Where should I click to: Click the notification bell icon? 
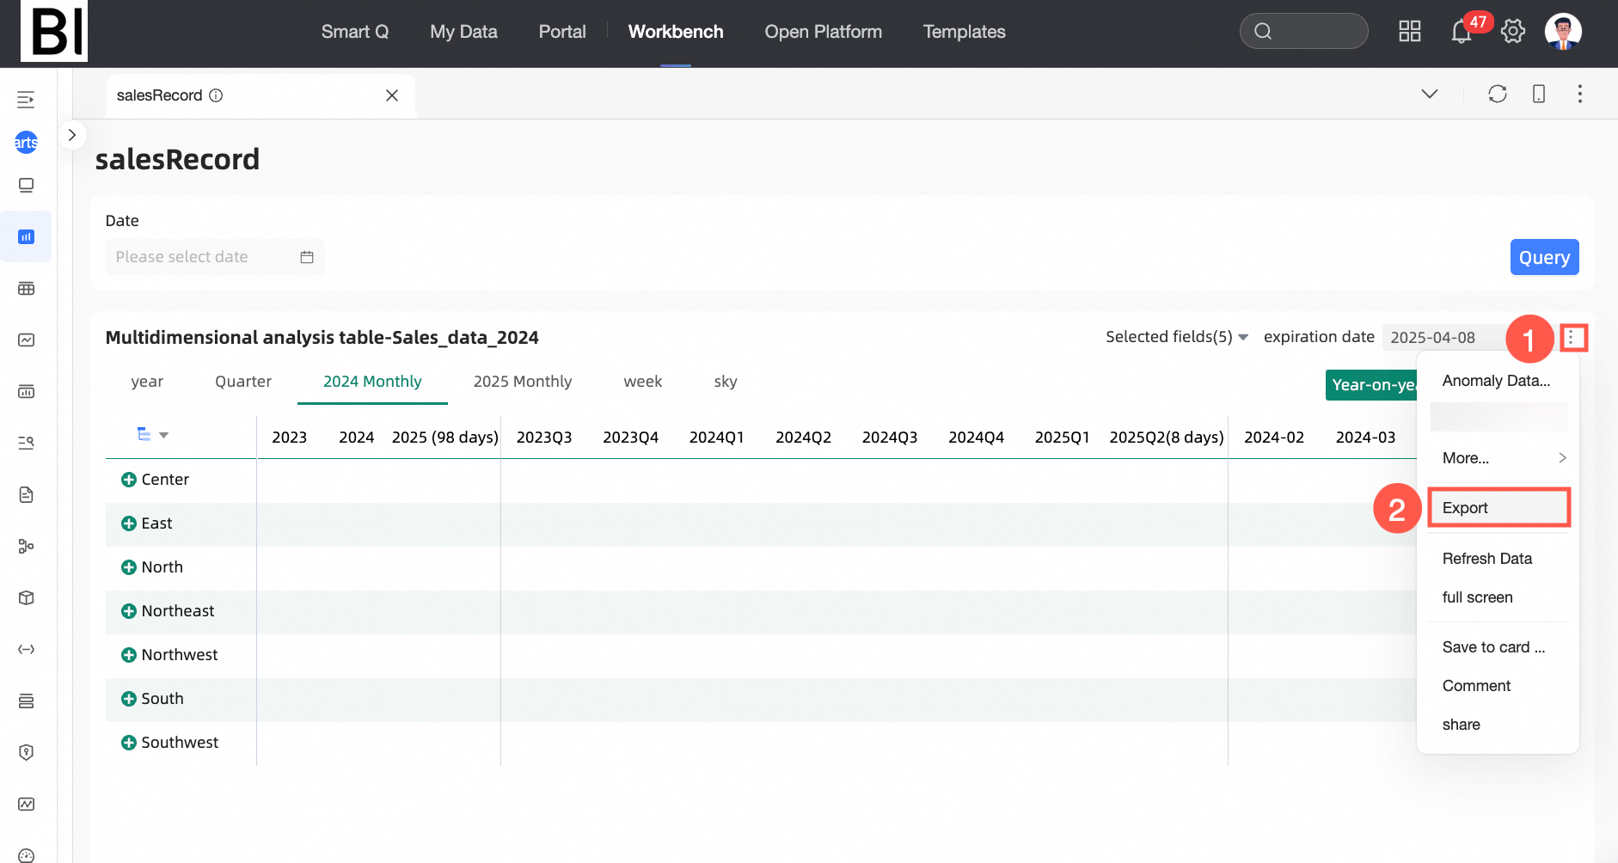[x=1461, y=32]
